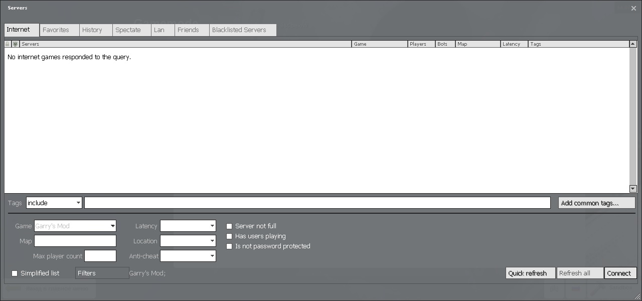
Task: Focus the Map filter text field
Action: click(75, 241)
